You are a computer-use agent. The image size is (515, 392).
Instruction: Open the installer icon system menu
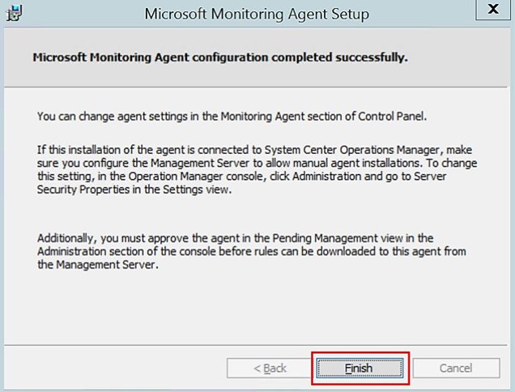coord(14,14)
